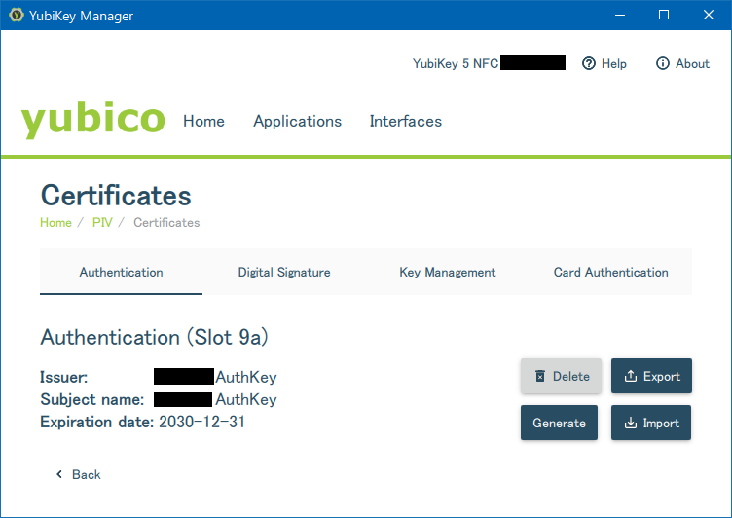Click the YubiKey 5 NFC device label
The height and width of the screenshot is (518, 732).
tap(456, 63)
